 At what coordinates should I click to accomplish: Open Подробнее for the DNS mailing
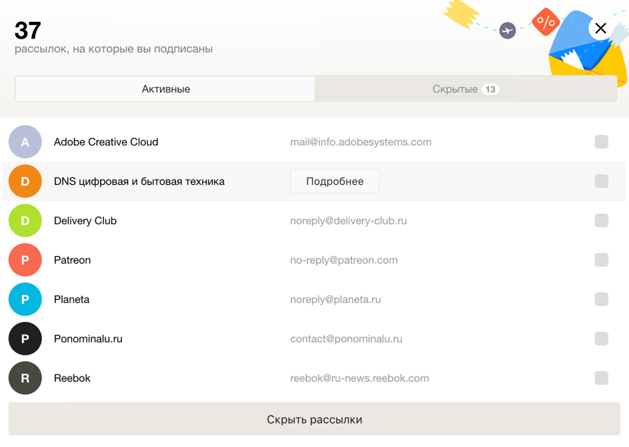pyautogui.click(x=334, y=181)
